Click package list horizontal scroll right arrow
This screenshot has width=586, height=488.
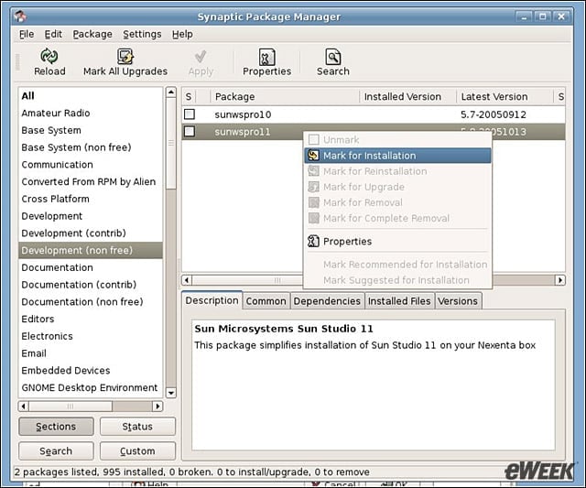click(559, 280)
